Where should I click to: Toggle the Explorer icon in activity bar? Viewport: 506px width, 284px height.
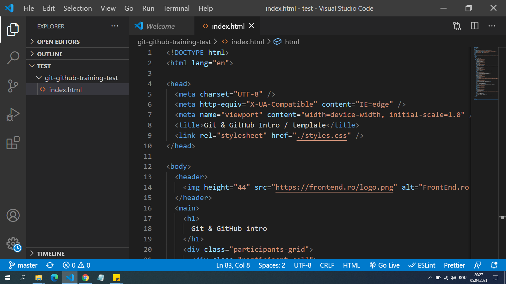coord(13,29)
